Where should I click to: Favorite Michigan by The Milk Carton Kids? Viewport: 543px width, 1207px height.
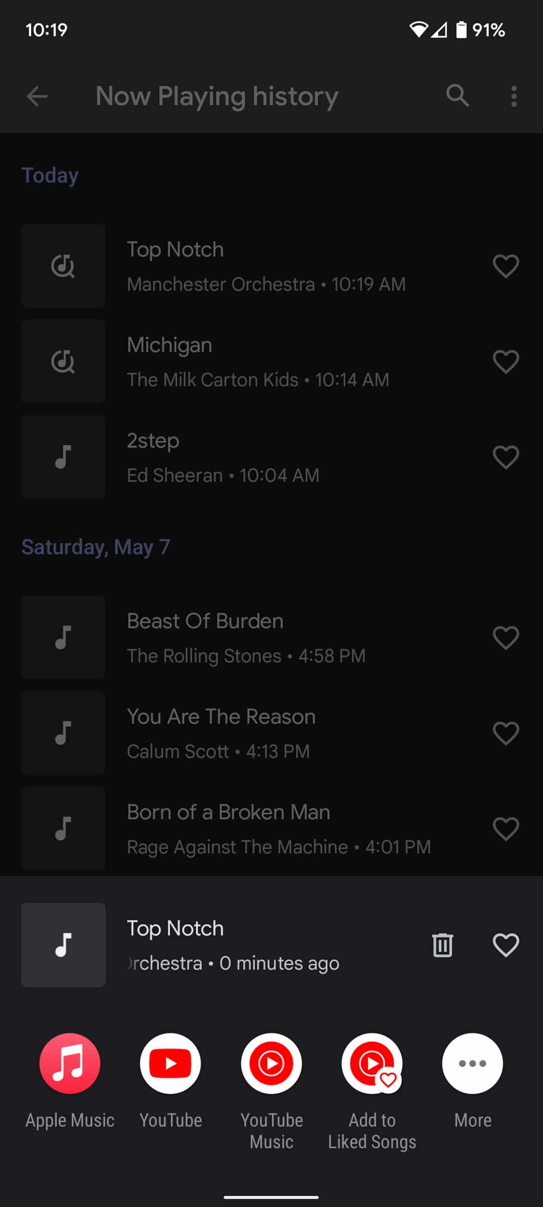click(x=506, y=362)
